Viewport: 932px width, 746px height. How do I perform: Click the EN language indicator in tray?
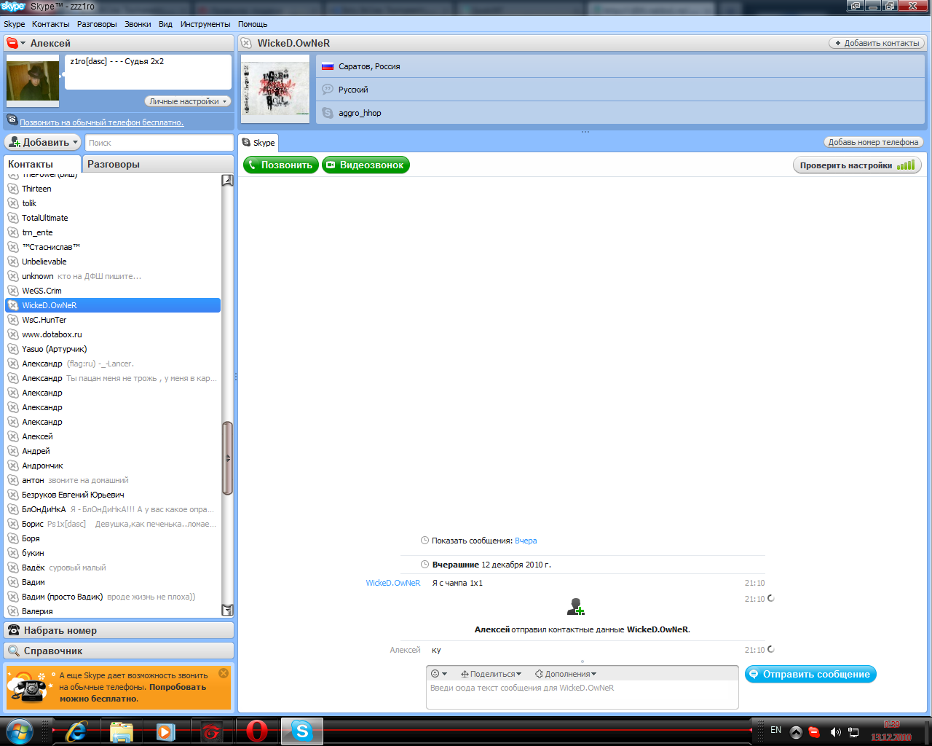776,730
